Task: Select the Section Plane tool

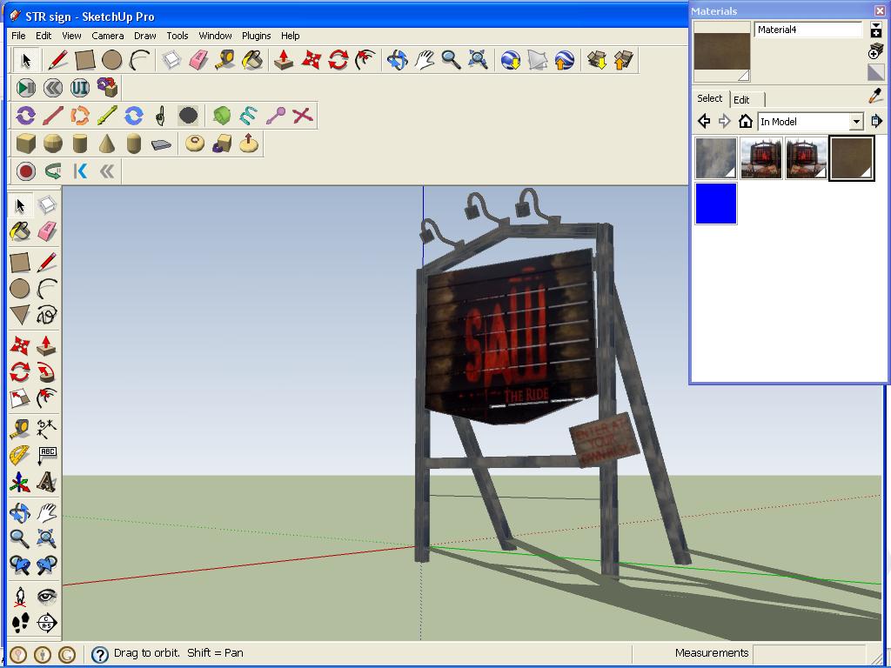Action: pyautogui.click(x=47, y=623)
